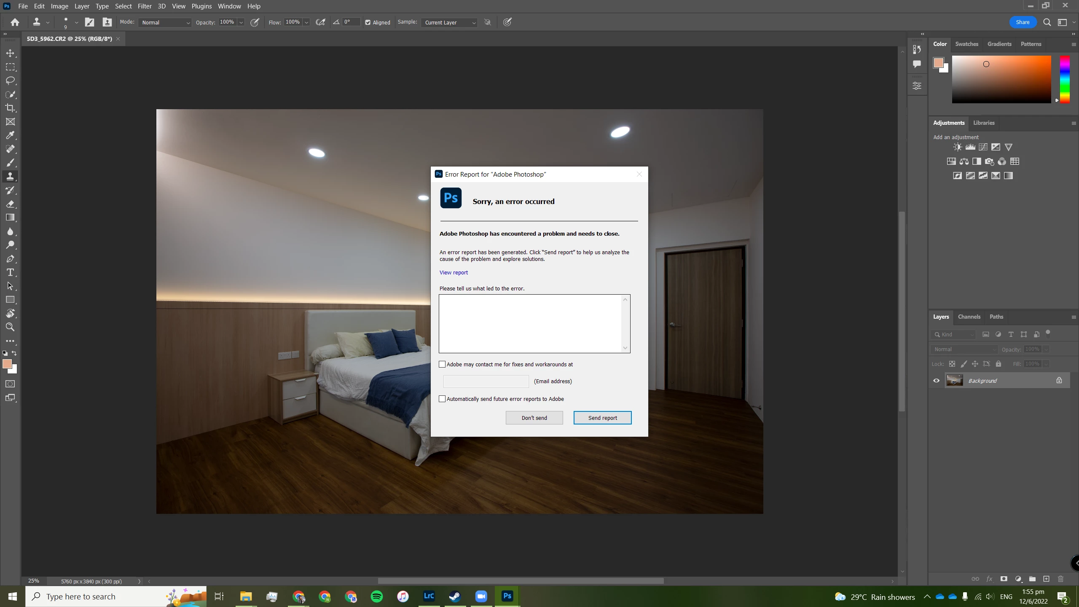The image size is (1079, 607).
Task: Select the Eyedropper tool
Action: click(x=10, y=135)
